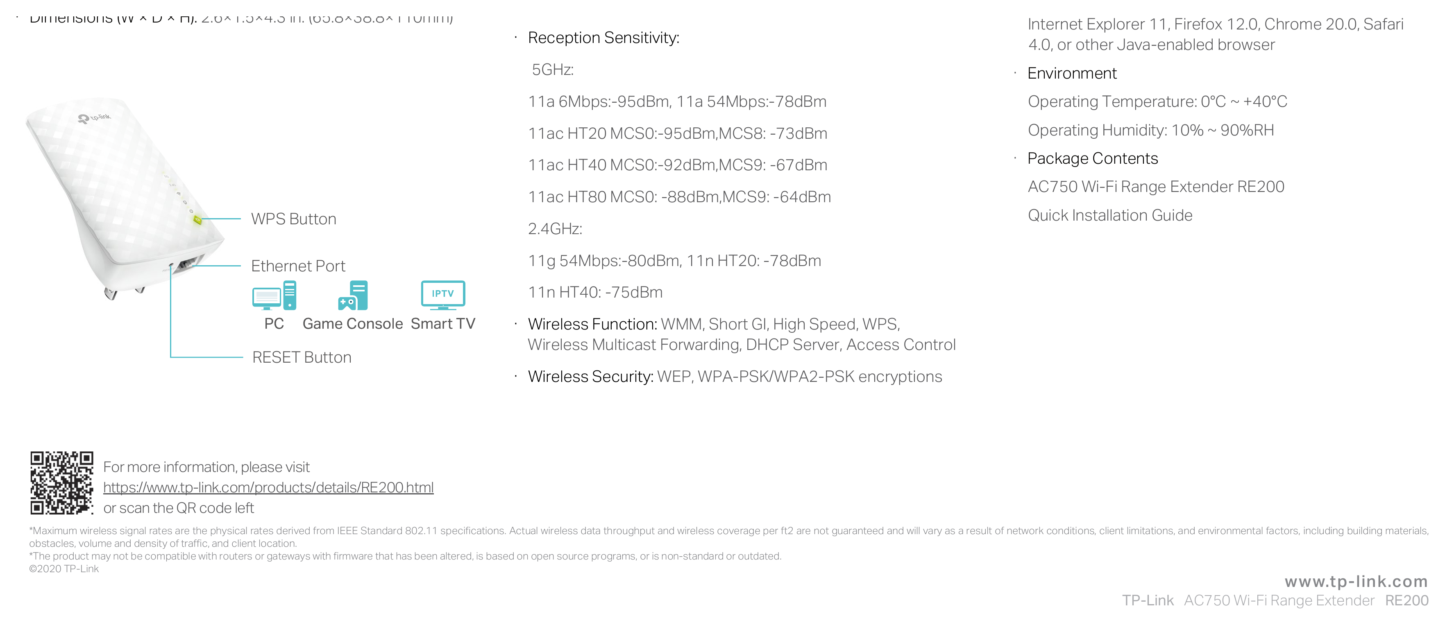This screenshot has height=625, width=1445.
Task: Select the Reception Sensitivity heading
Action: pos(603,38)
